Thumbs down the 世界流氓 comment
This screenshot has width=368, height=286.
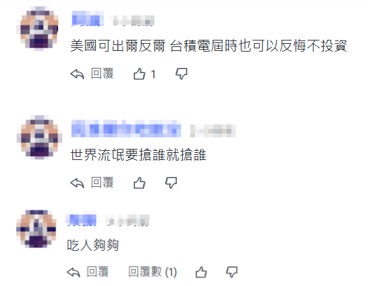[171, 183]
